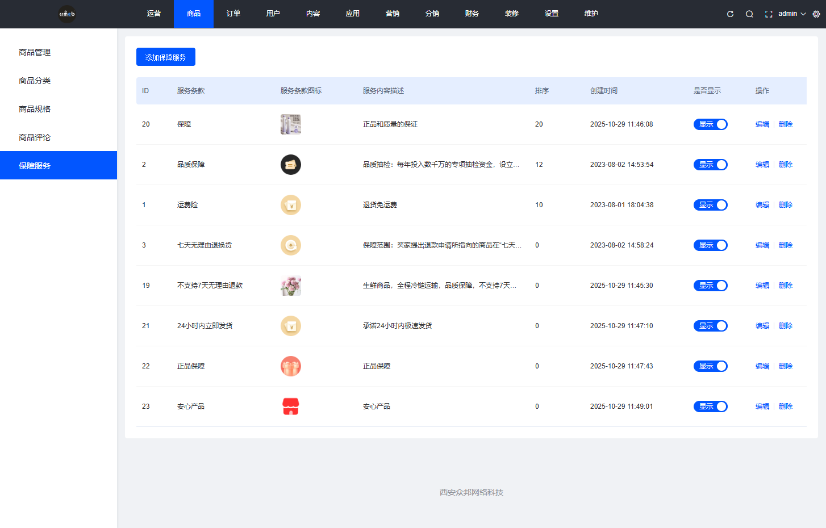The image size is (826, 528).
Task: Click the red storefront icon for 安心产品
Action: pyautogui.click(x=291, y=406)
